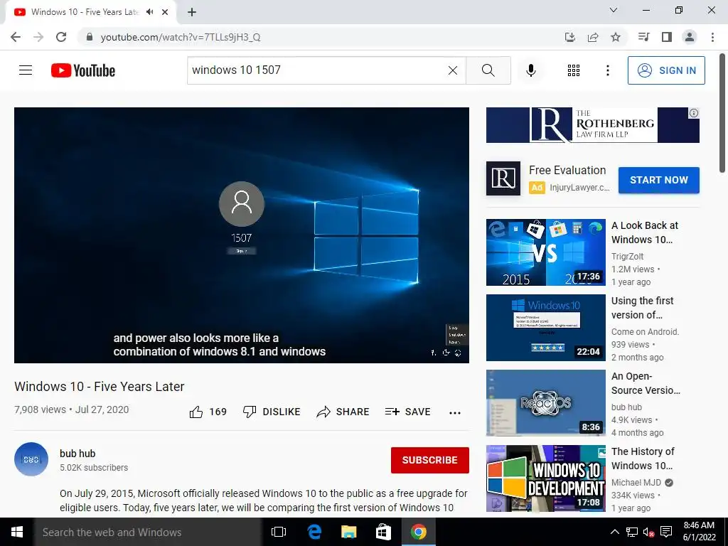728x546 pixels.
Task: Open YouTube settings three-dot menu
Action: coord(607,70)
